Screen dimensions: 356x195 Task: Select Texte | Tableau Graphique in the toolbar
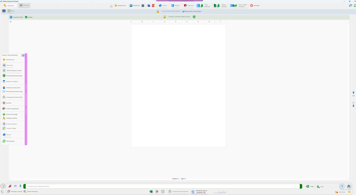239,6
